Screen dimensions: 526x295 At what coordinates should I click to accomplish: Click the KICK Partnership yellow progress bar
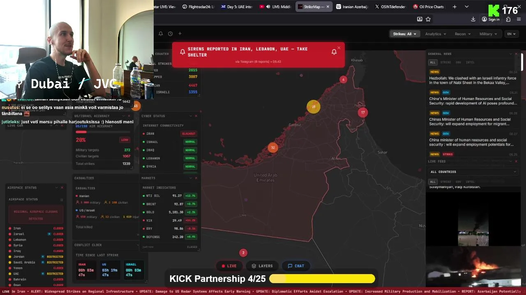(x=322, y=279)
